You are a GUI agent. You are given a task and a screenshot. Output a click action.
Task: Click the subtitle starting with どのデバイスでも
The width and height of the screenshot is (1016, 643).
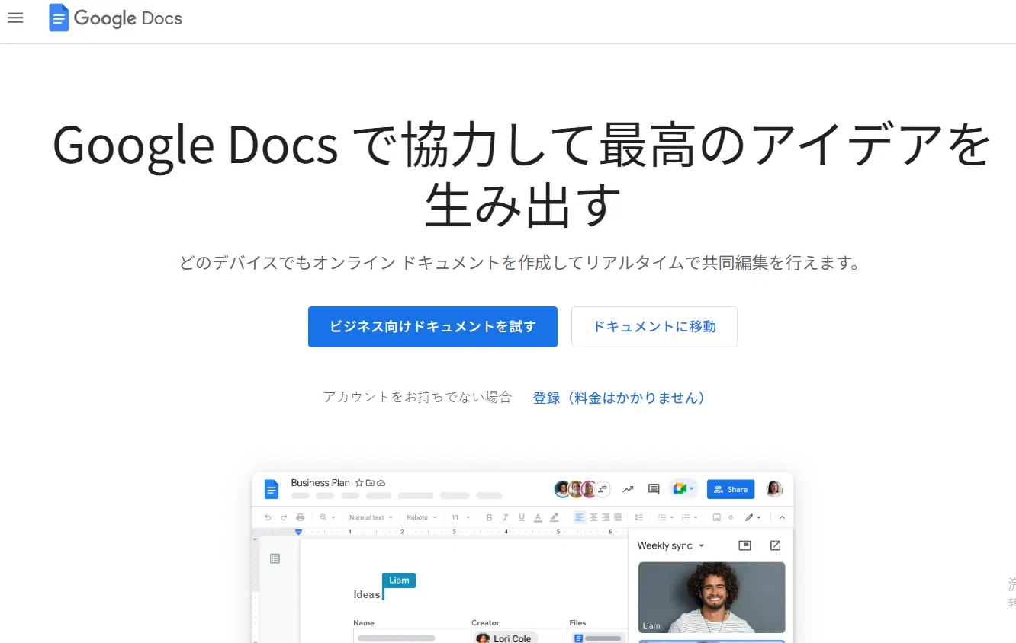(x=520, y=264)
